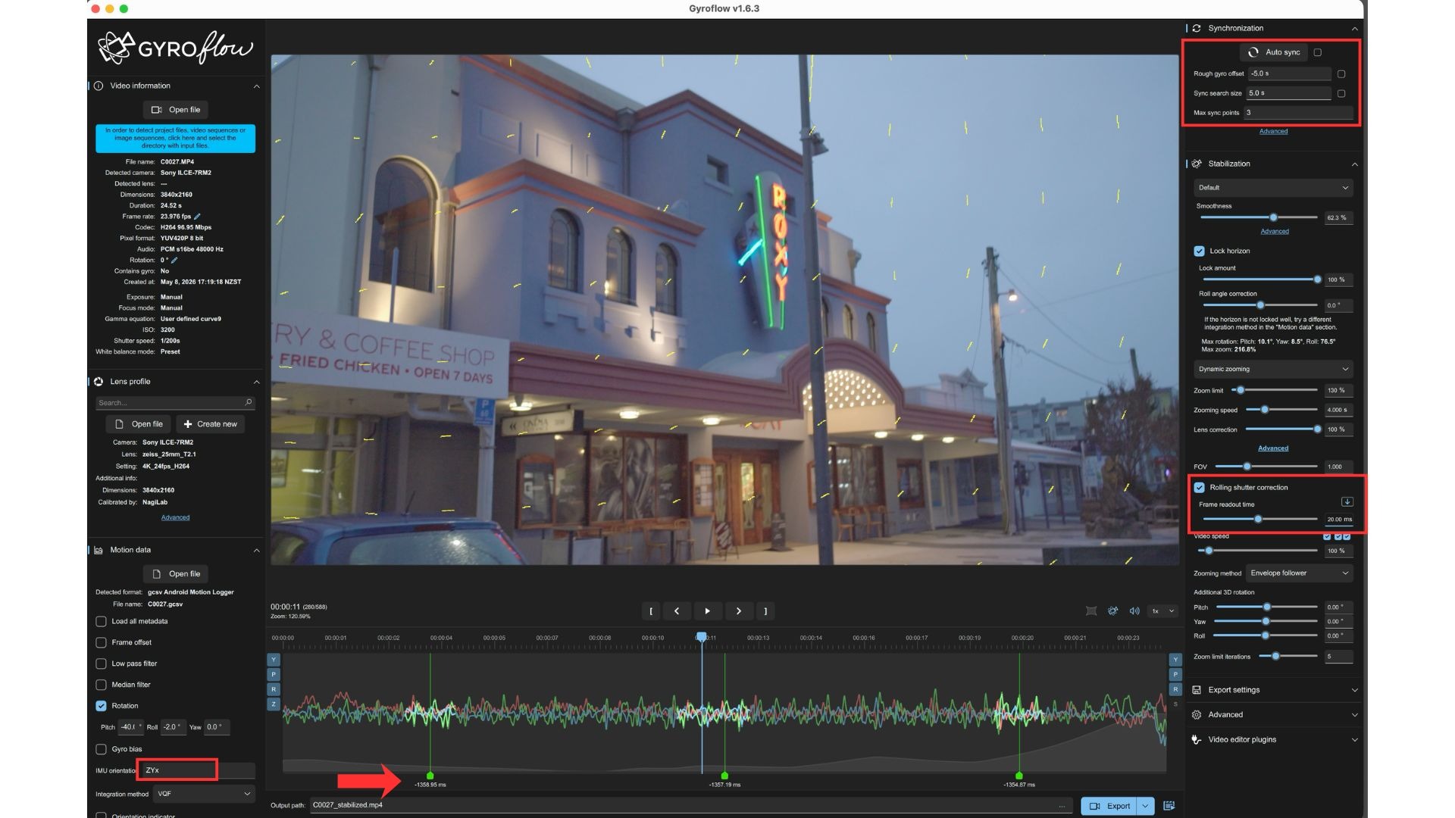
Task: Open render queue icon next to Export
Action: [x=1169, y=806]
